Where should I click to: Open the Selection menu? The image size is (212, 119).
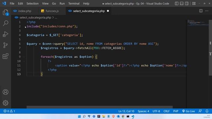click(32, 4)
